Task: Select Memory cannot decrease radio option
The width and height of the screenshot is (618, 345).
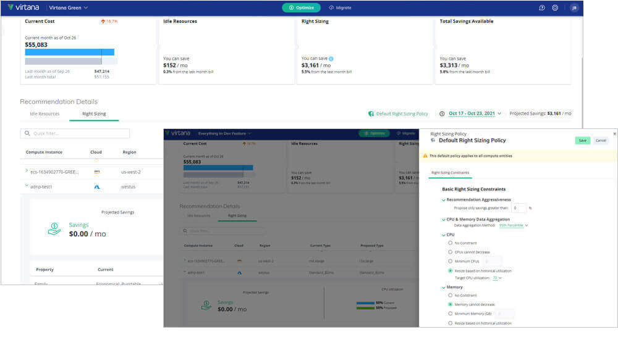Action: [x=450, y=304]
